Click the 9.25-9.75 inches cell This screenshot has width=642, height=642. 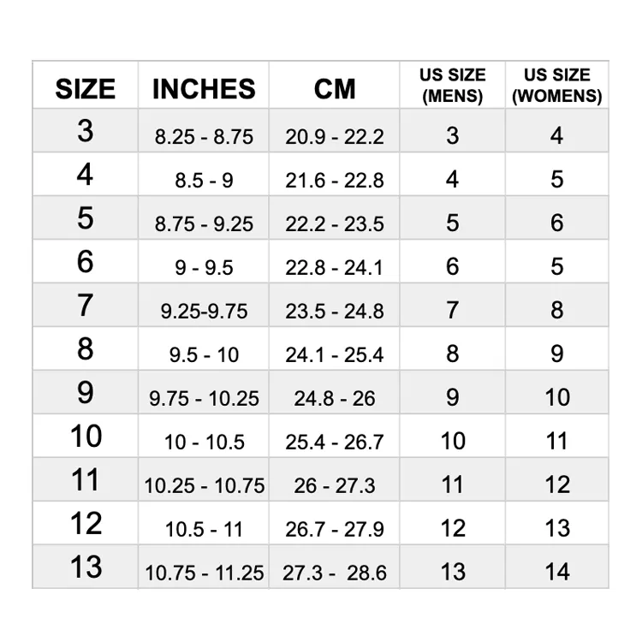click(x=204, y=305)
